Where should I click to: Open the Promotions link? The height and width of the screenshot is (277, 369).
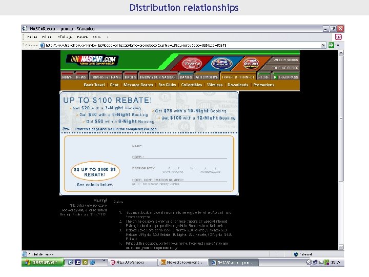pyautogui.click(x=263, y=85)
